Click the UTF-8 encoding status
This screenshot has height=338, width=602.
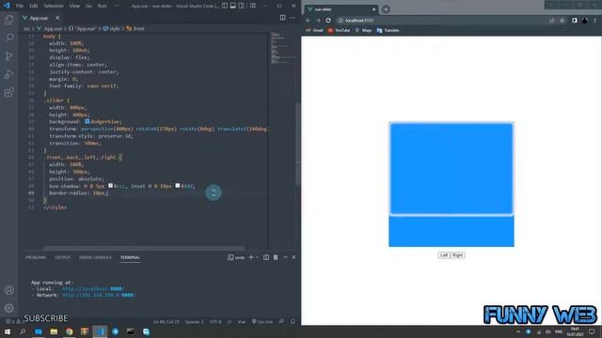pyautogui.click(x=215, y=321)
